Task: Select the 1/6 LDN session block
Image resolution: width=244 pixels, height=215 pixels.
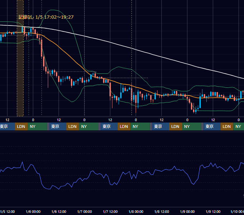Action: point(73,126)
